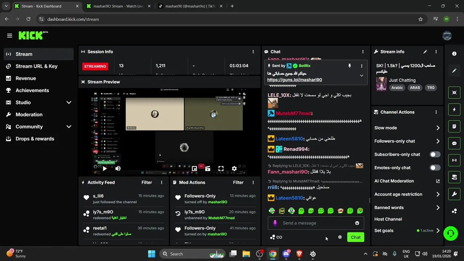Open Activity Feed three-dot options
Image resolution: width=464 pixels, height=261 pixels.
click(x=162, y=182)
